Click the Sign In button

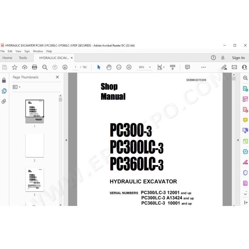238,58
